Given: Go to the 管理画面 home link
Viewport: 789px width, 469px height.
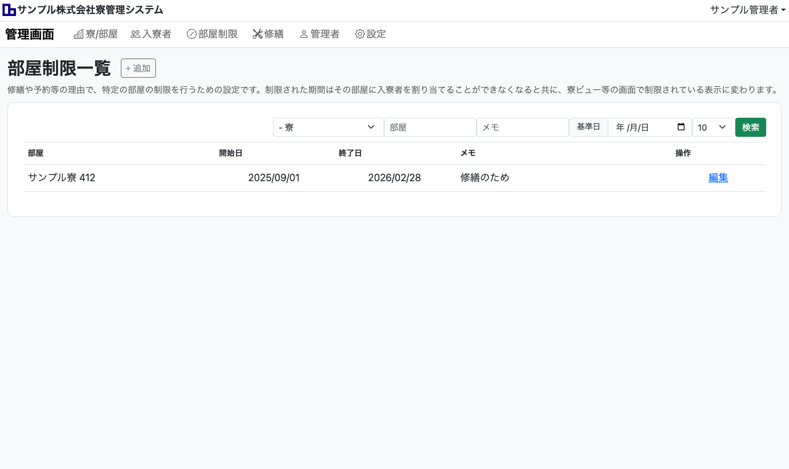Looking at the screenshot, I should tap(30, 35).
